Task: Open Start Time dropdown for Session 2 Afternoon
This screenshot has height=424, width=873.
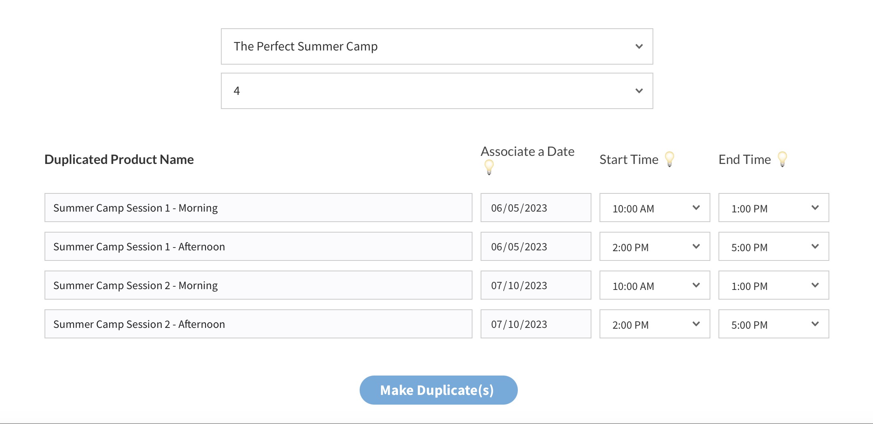Action: coord(654,324)
